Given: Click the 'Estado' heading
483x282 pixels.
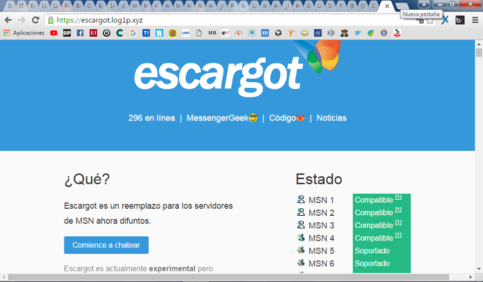Looking at the screenshot, I should [319, 179].
